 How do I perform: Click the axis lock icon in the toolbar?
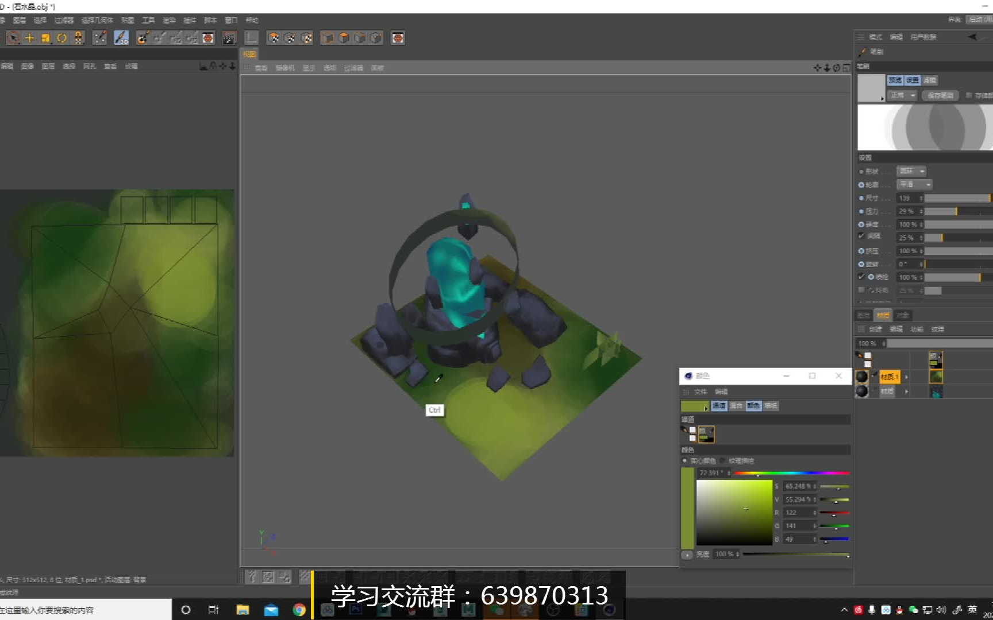[x=77, y=37]
